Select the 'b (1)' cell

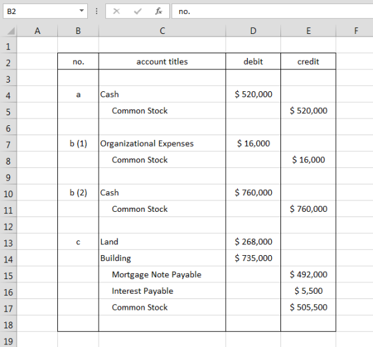tap(79, 144)
